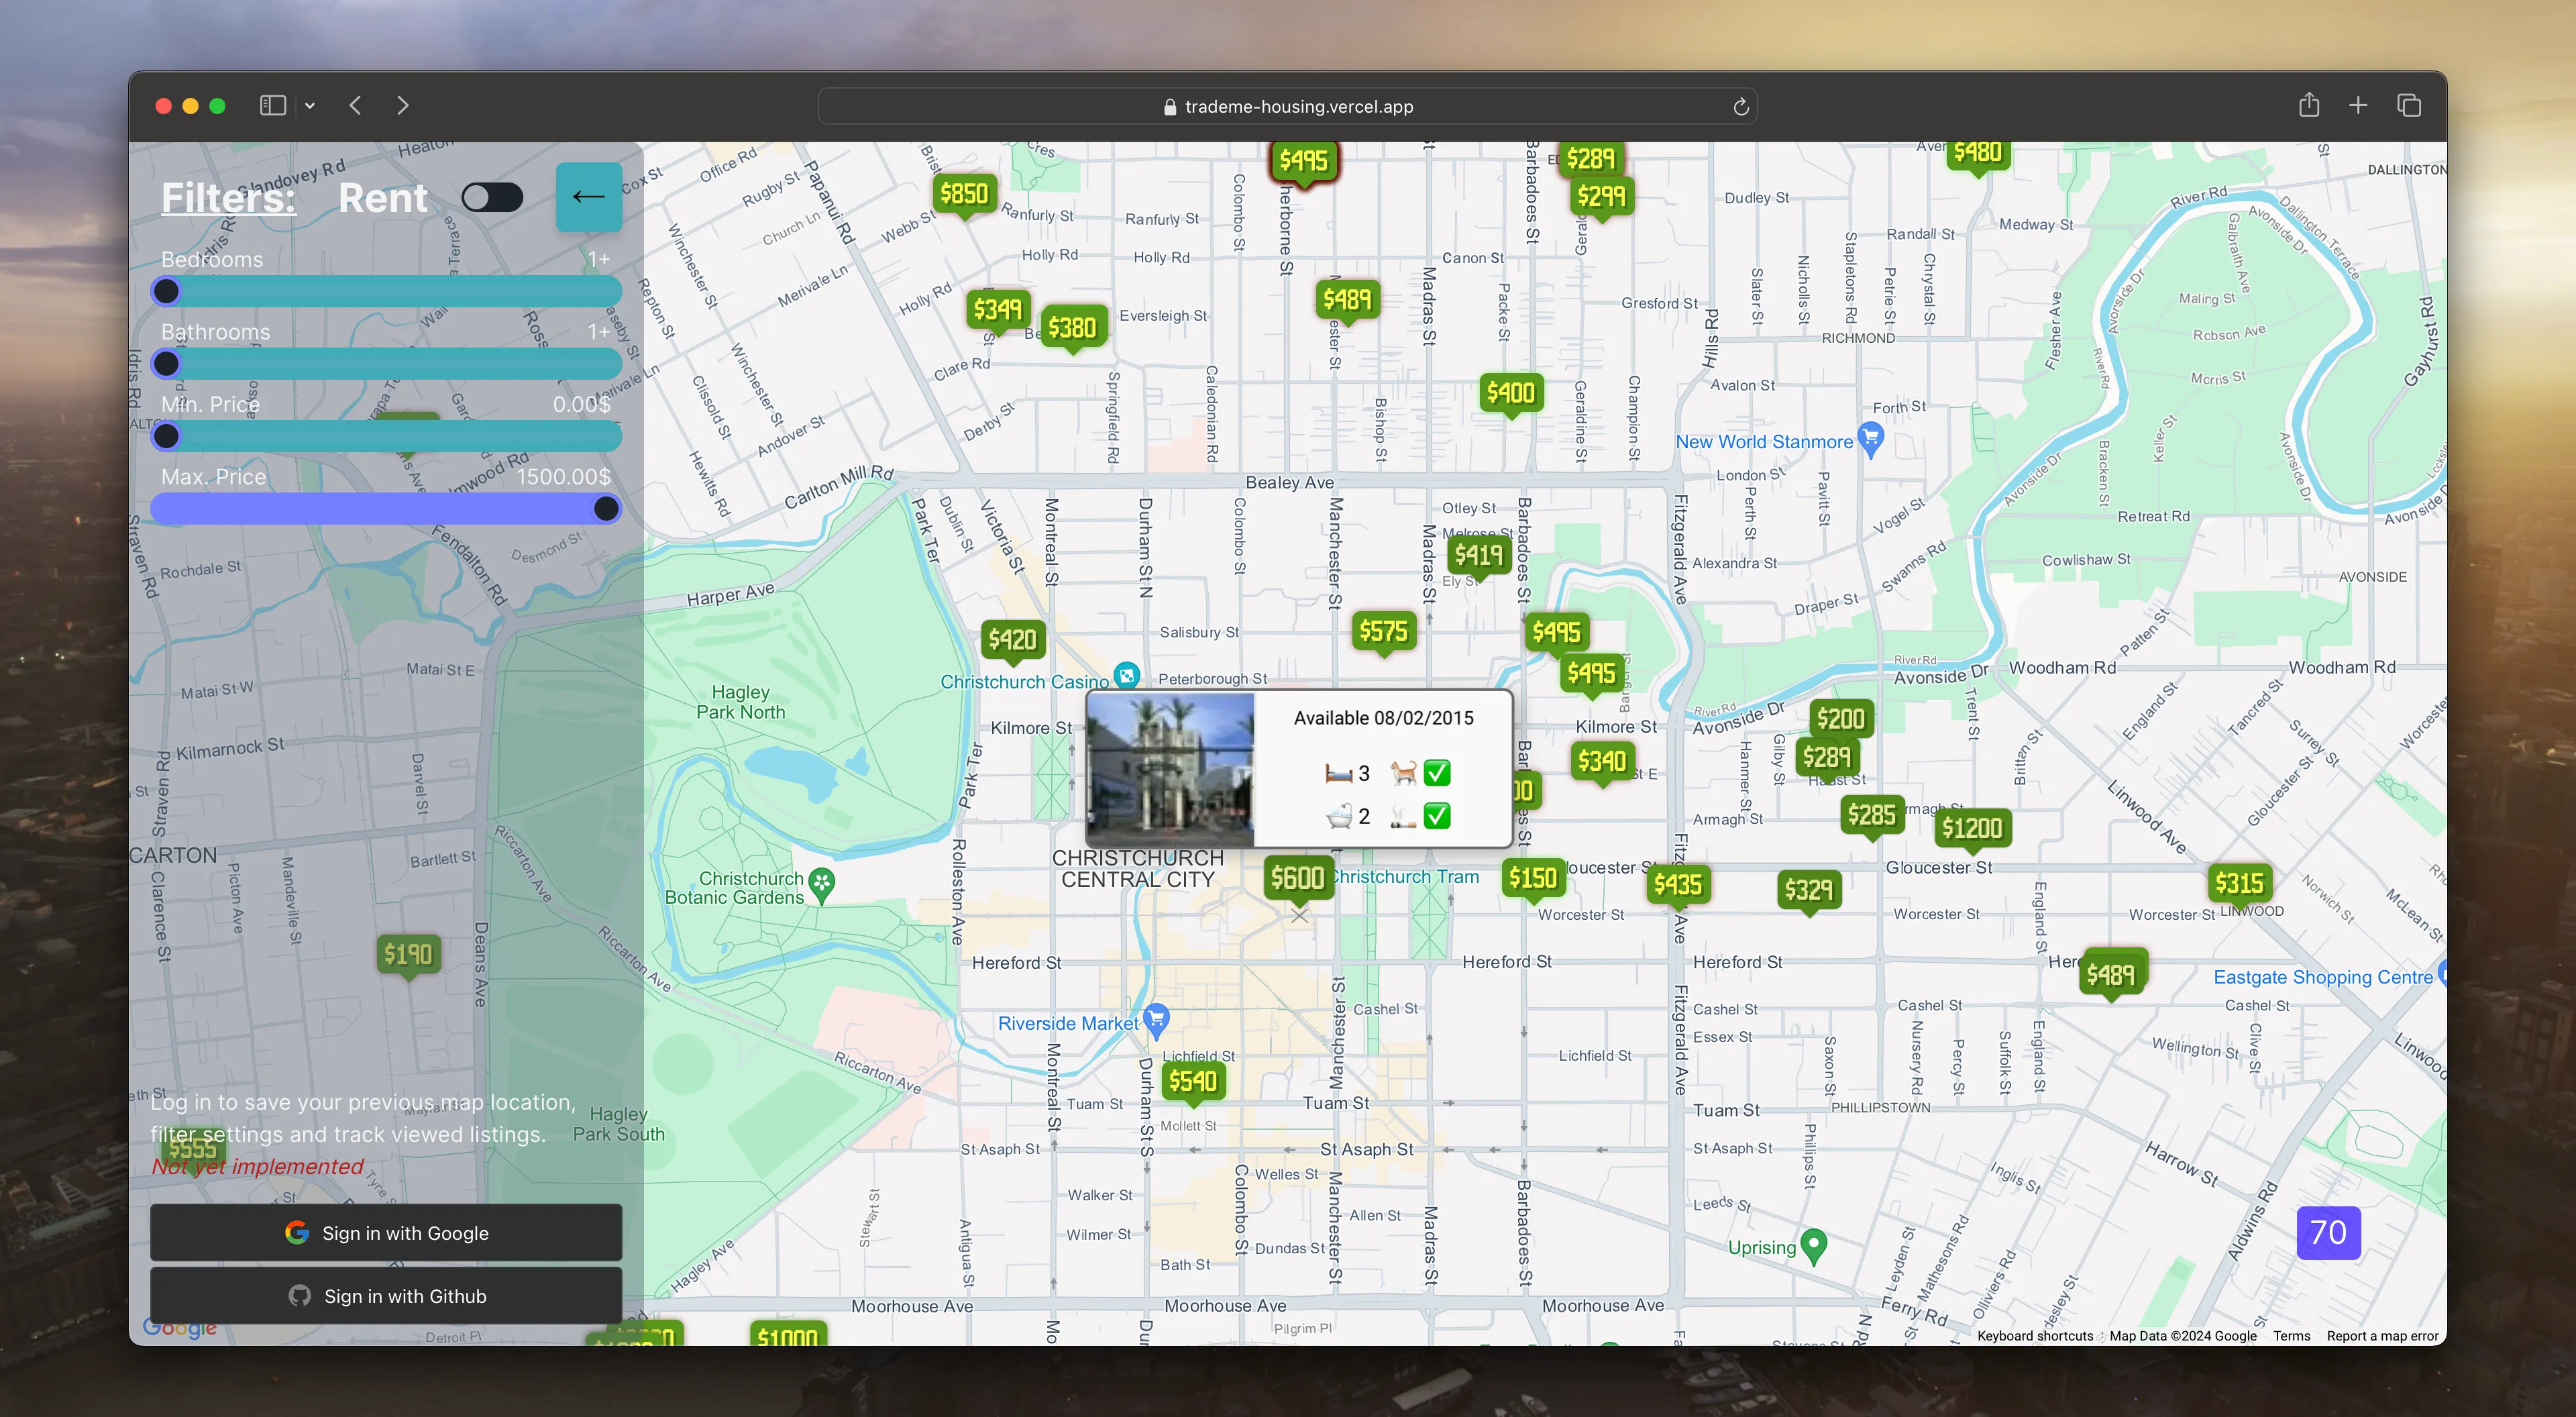Open Christchurch Botanic Gardens pin
Screen dimensions: 2576x1417
pos(821,883)
